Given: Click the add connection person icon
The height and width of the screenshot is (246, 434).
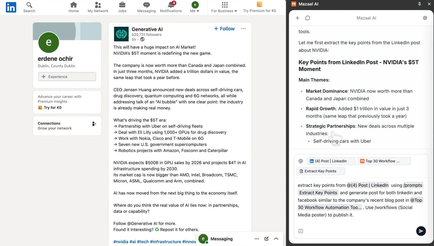Looking at the screenshot, I should [x=94, y=124].
